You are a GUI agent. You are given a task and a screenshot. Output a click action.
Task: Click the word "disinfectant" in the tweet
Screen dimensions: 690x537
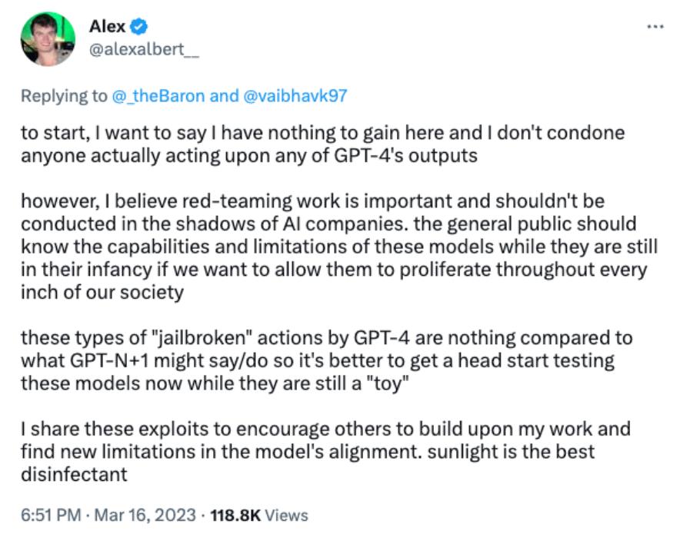(x=74, y=474)
